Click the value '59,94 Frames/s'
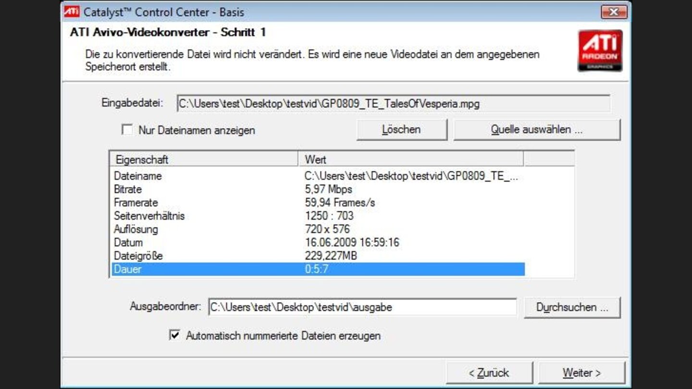Screen dimensions: 692x389 click(x=340, y=203)
